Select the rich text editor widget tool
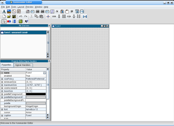The image size is (174, 126). (x=52, y=12)
